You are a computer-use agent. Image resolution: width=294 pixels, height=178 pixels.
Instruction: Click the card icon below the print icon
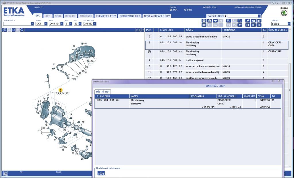[x=204, y=25]
